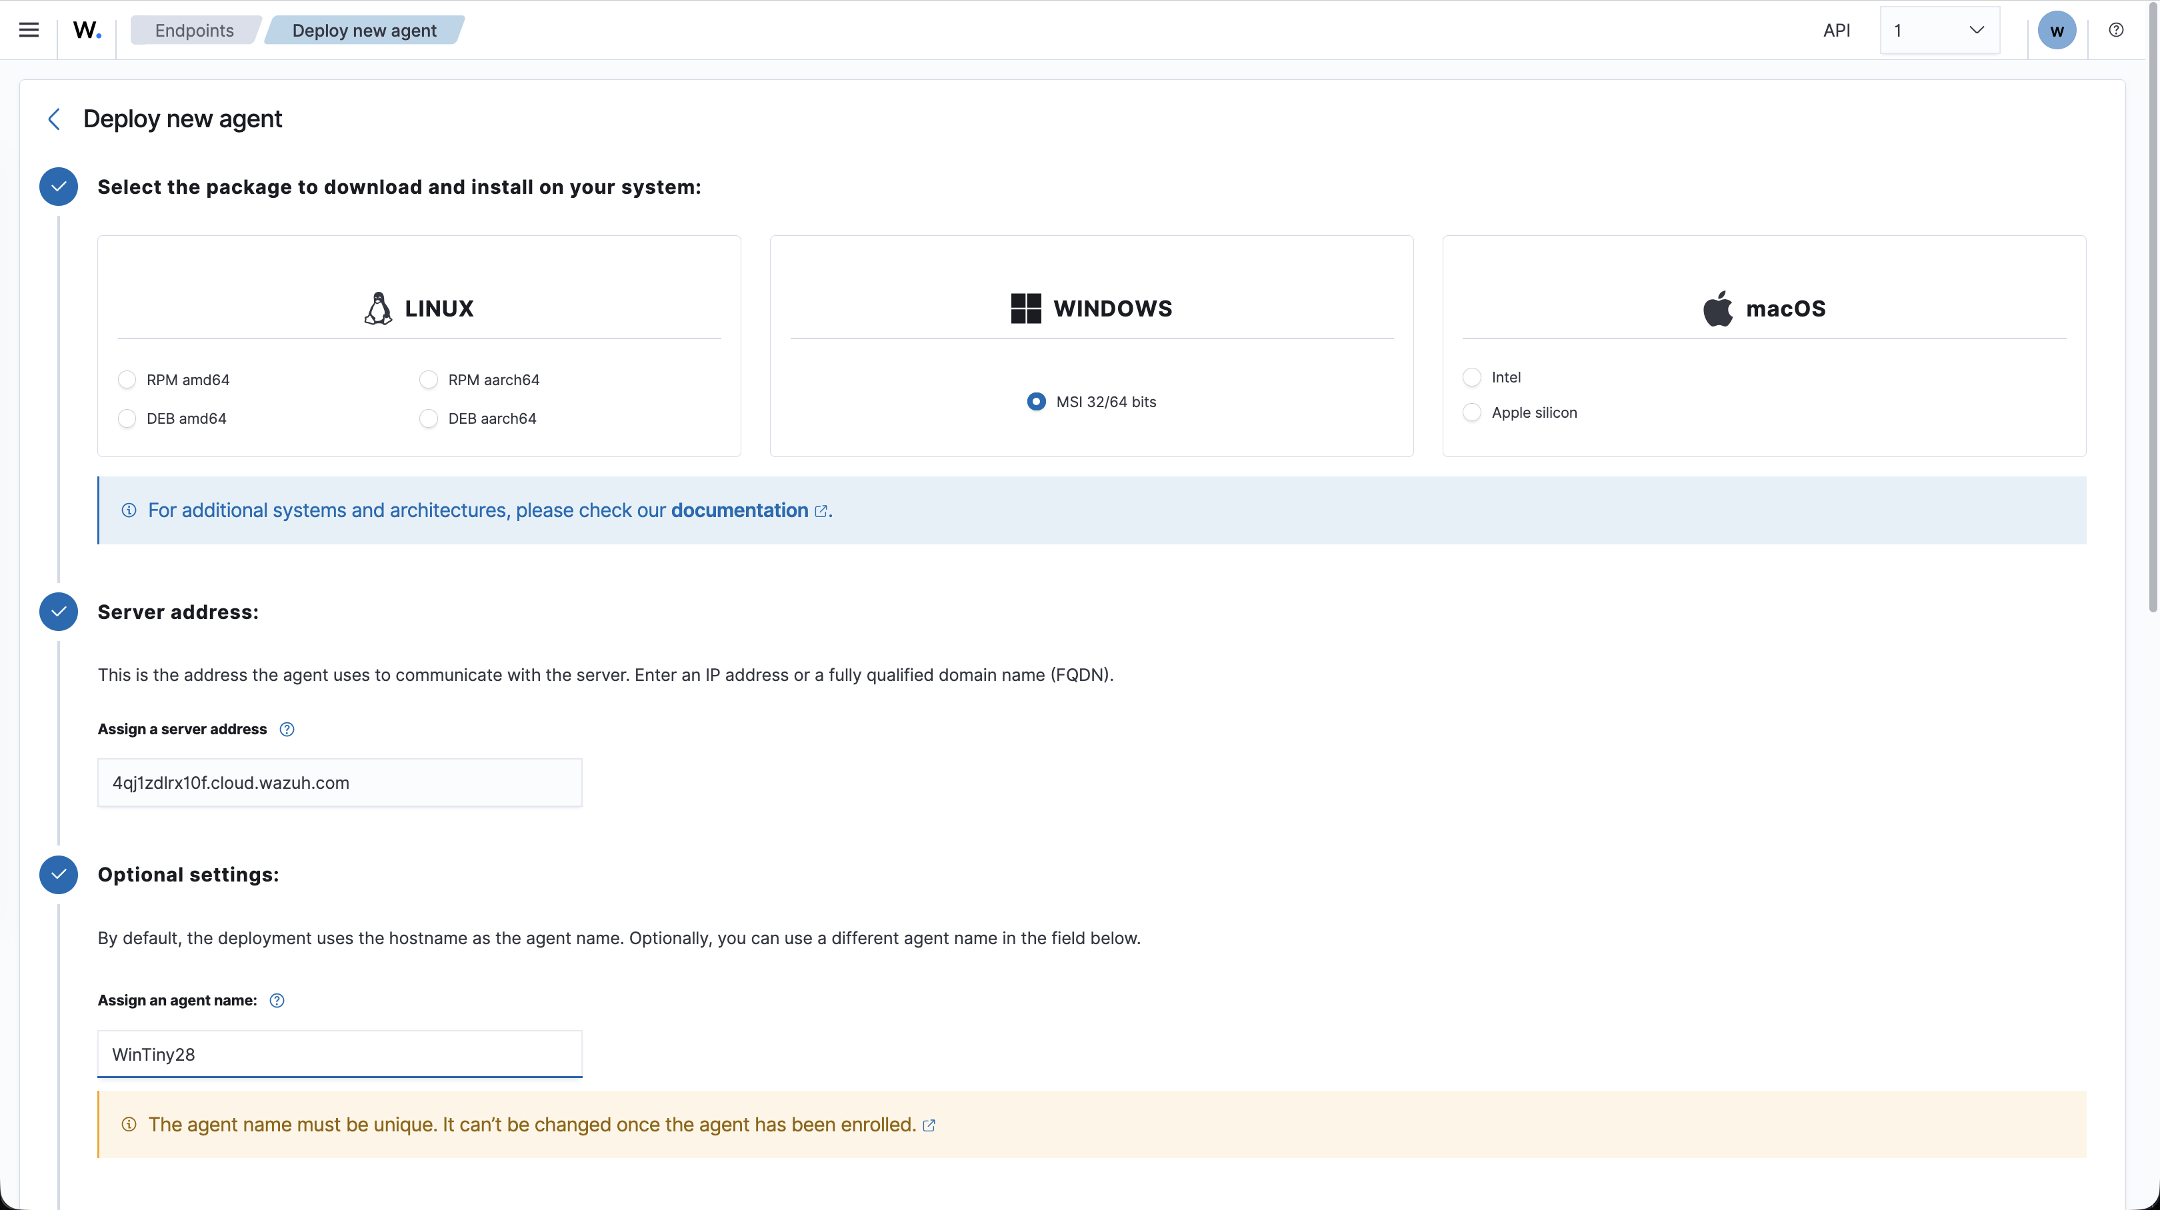
Task: Switch to the Endpoints breadcrumb
Action: coord(195,30)
